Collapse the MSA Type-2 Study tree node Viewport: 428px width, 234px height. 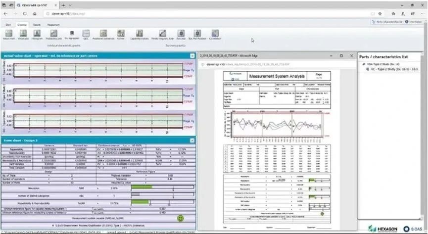coord(363,64)
